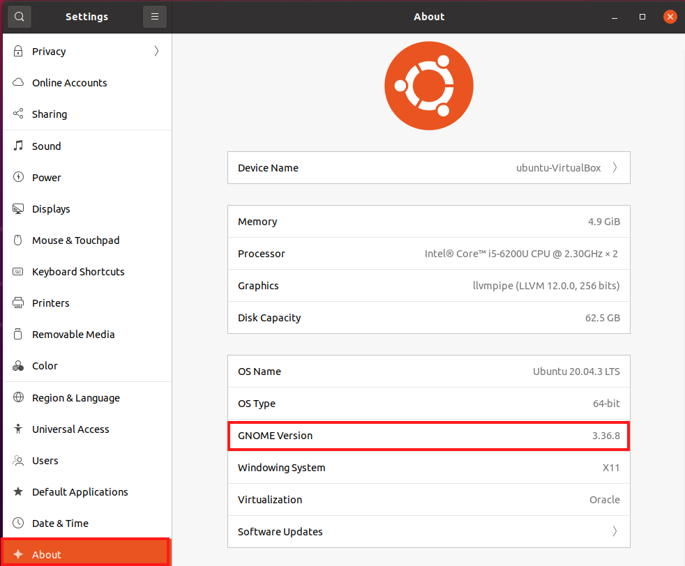The width and height of the screenshot is (685, 566).
Task: Click the OS Name row label
Action: [259, 372]
